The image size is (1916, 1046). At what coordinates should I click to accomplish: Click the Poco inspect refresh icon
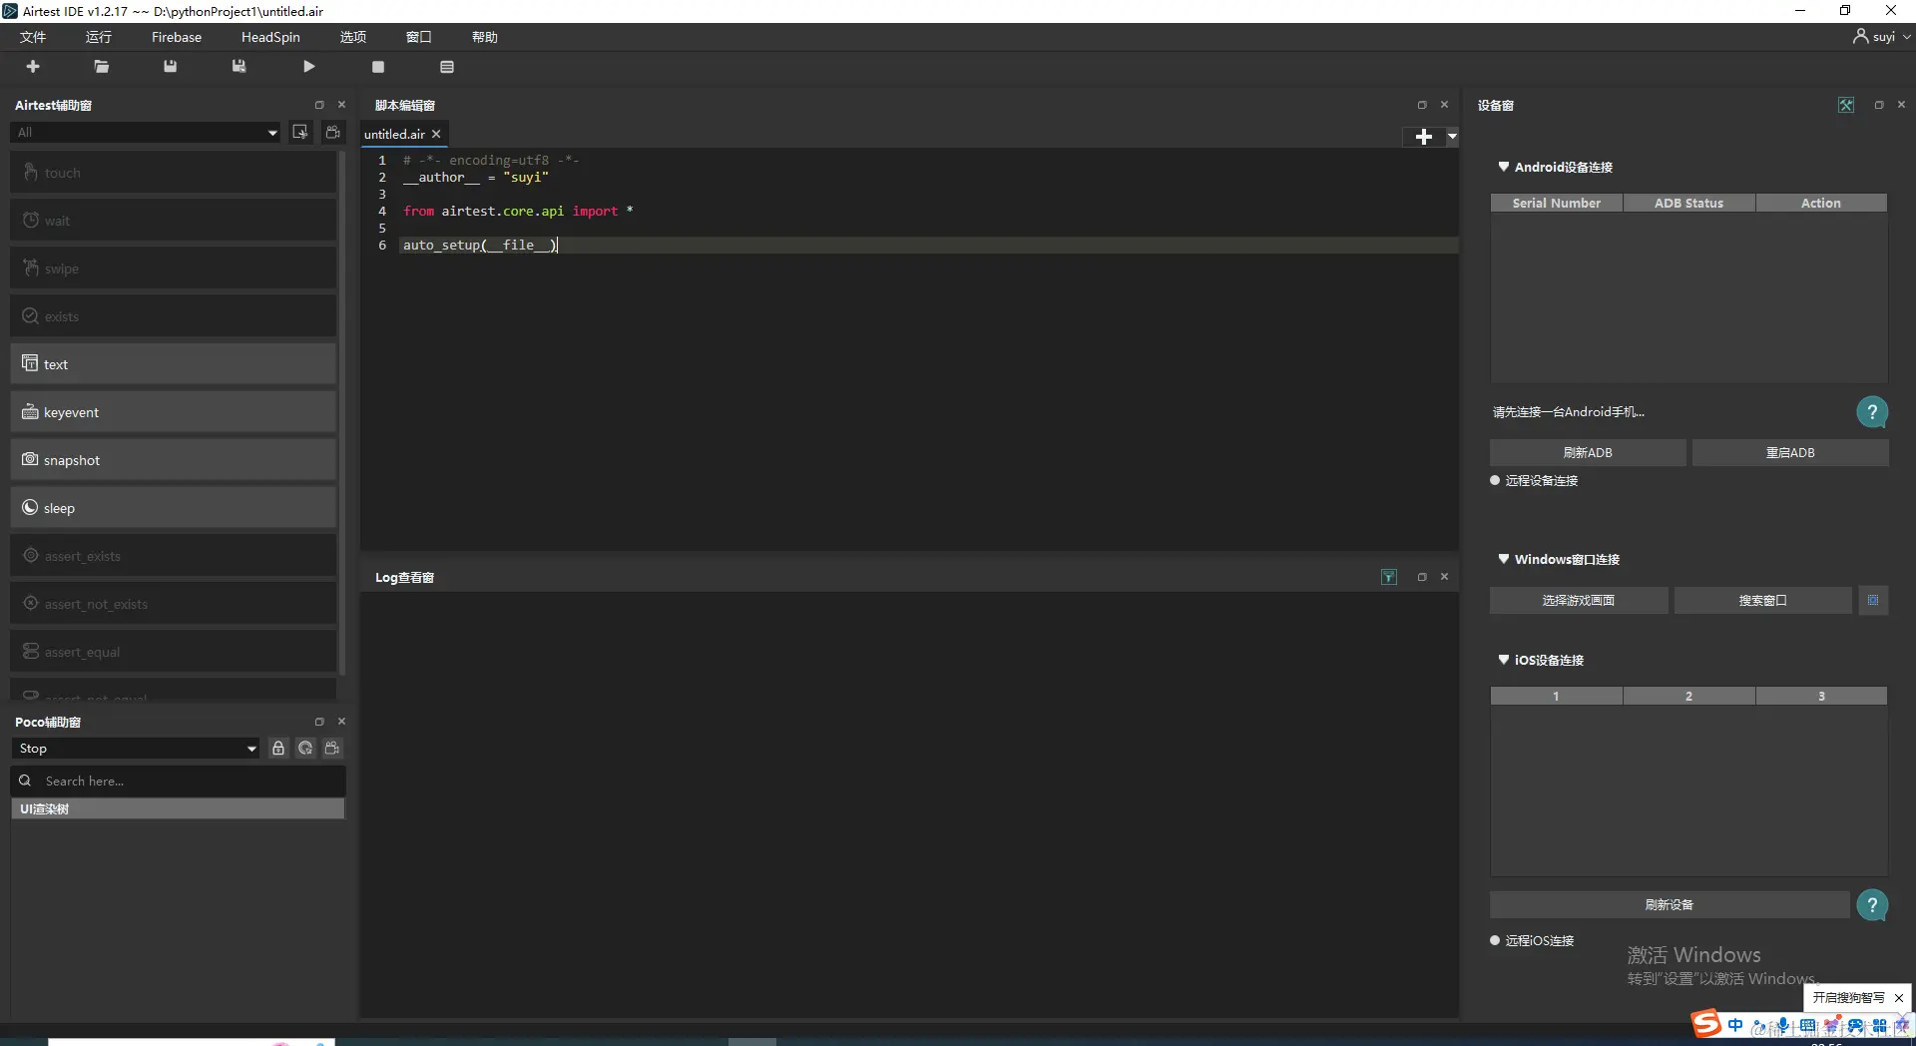pos(305,748)
